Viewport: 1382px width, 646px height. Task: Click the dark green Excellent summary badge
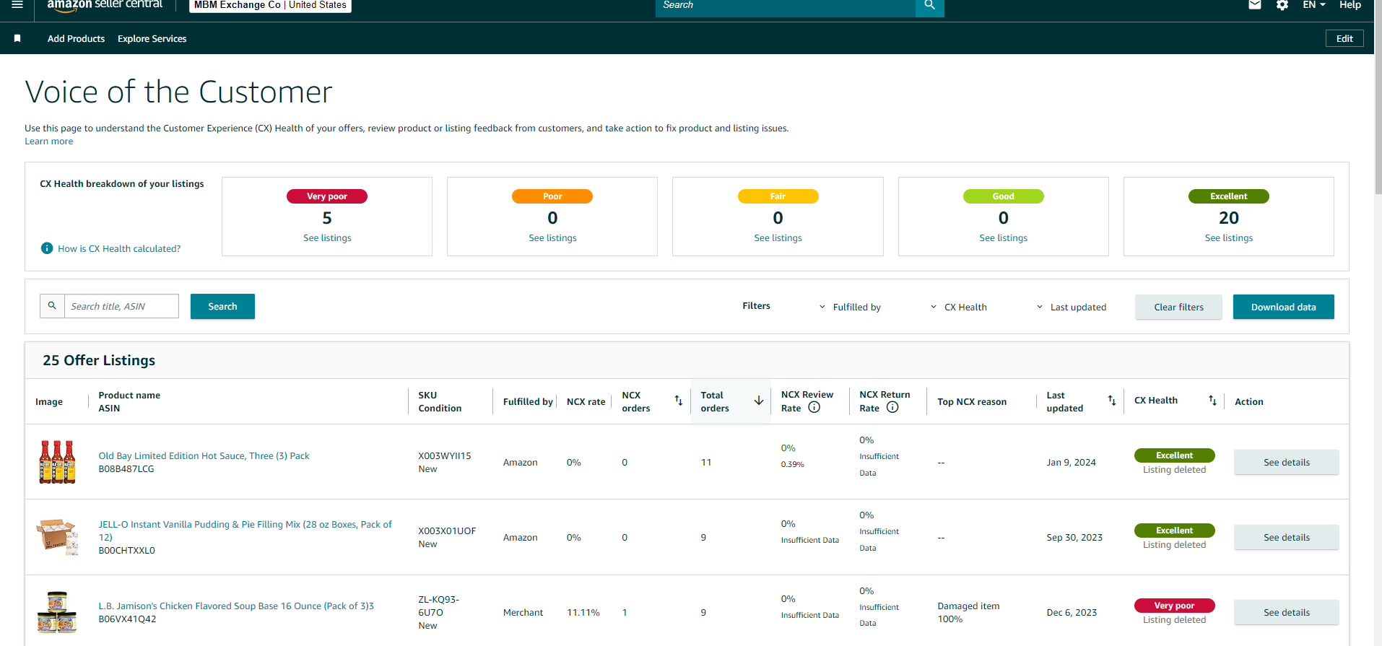(1228, 196)
